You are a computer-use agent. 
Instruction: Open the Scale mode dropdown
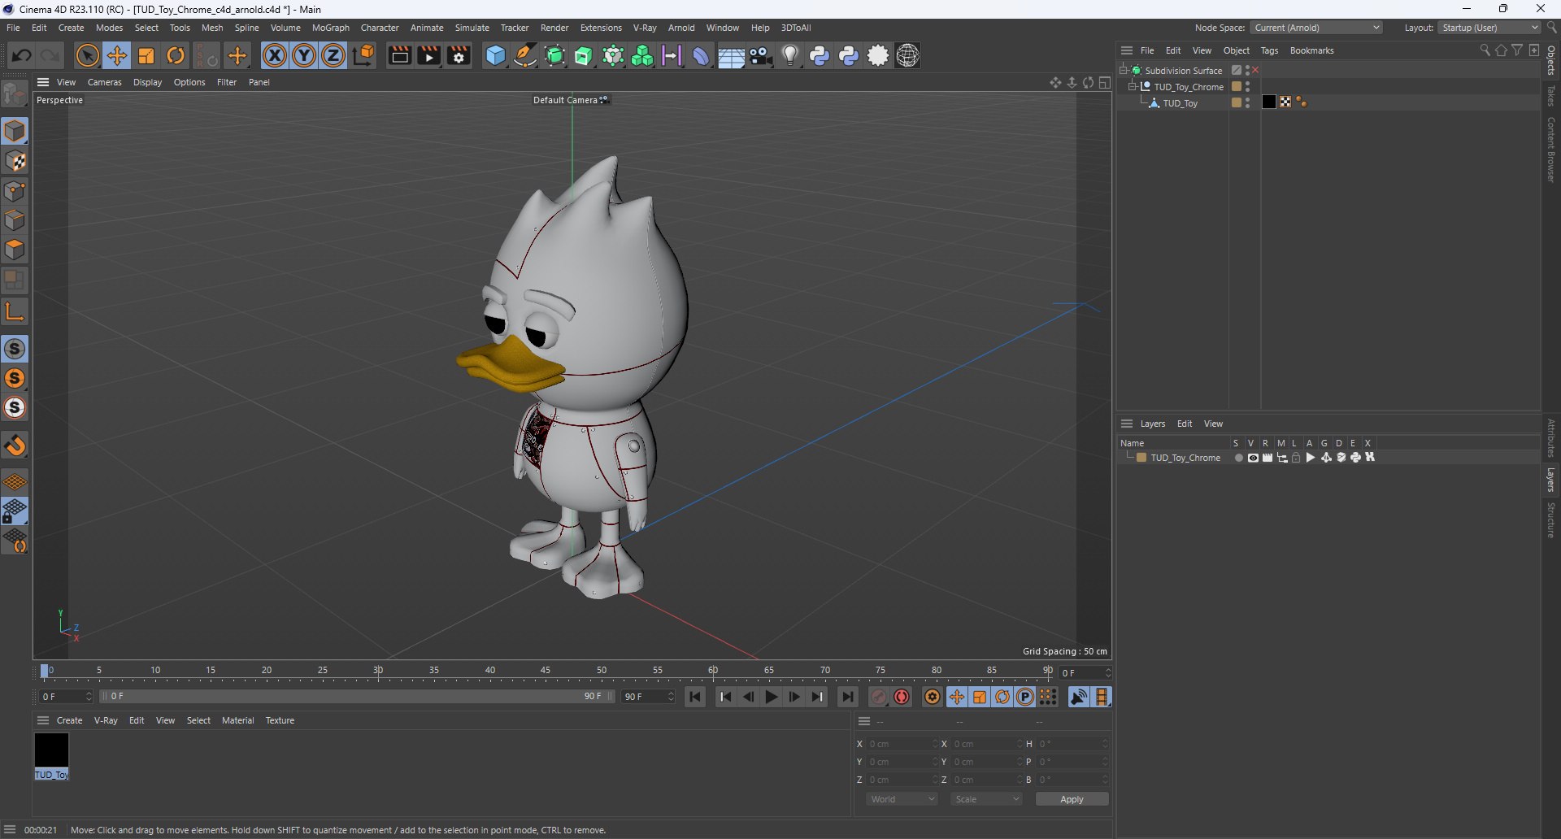(x=986, y=799)
